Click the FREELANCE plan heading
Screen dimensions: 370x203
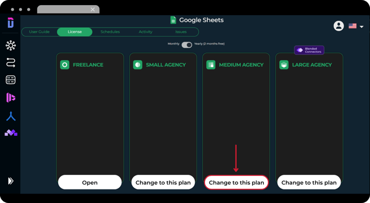(x=88, y=65)
